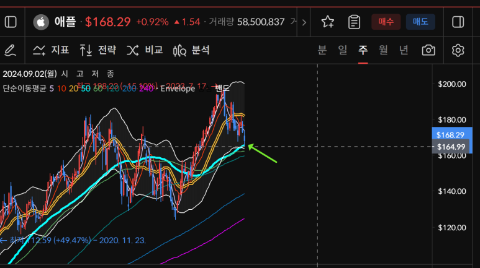Select the 주 weekly chart tab
480x268 pixels.
363,50
